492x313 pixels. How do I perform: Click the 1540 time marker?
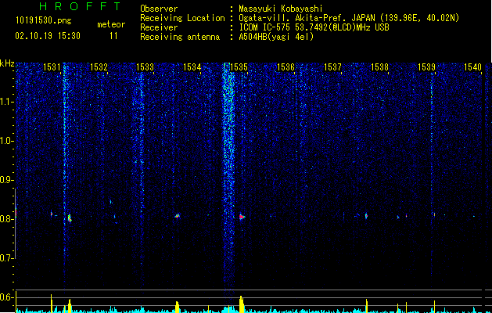473,67
